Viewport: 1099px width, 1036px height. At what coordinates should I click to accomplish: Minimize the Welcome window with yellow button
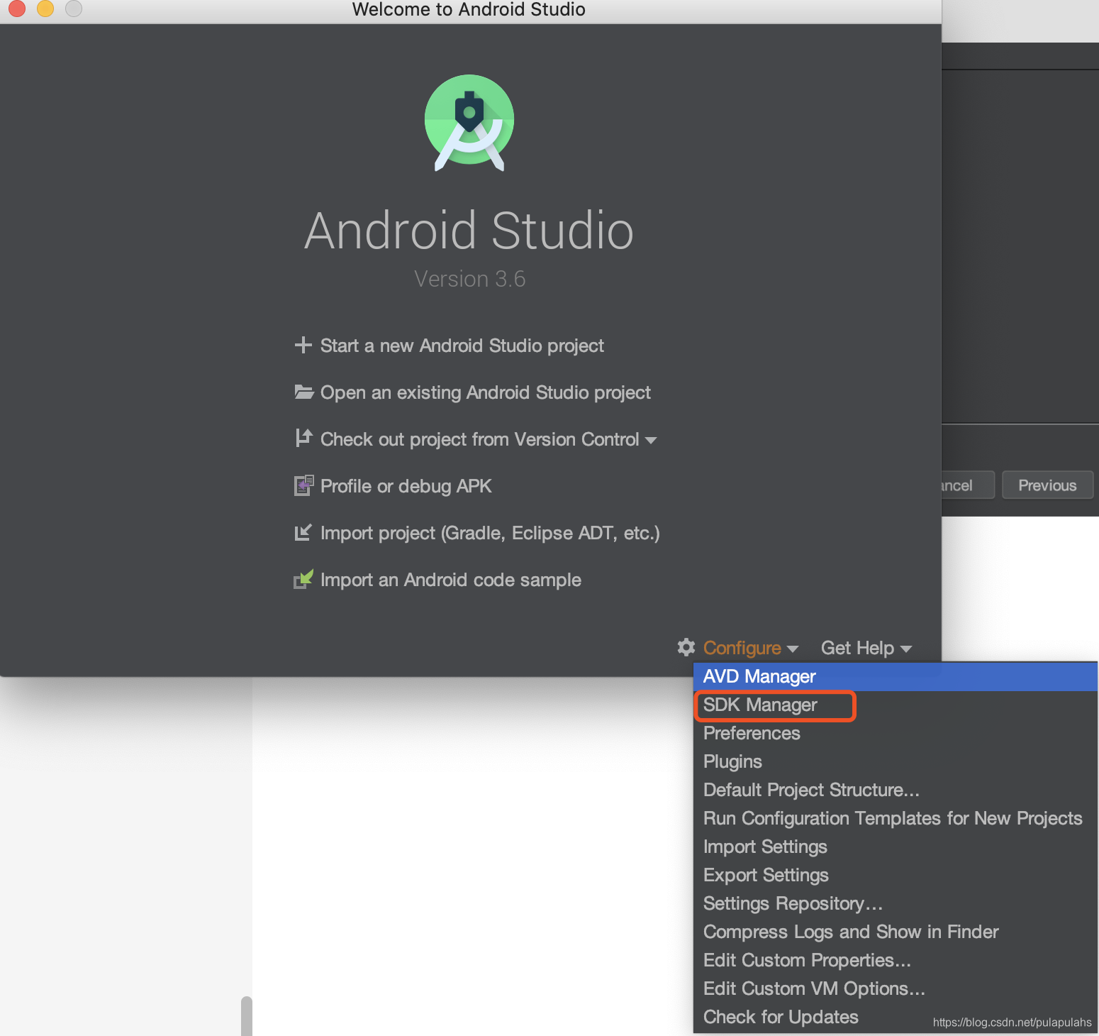tap(45, 9)
